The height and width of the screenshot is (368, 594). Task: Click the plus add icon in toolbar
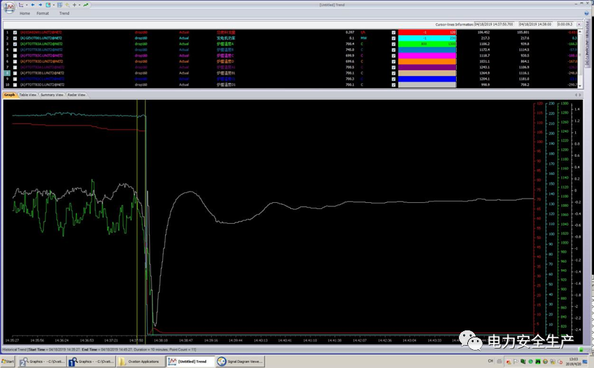(x=74, y=5)
